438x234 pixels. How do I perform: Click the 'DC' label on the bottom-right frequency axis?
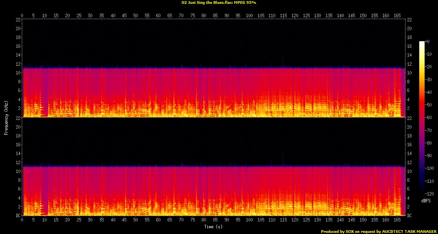point(410,216)
